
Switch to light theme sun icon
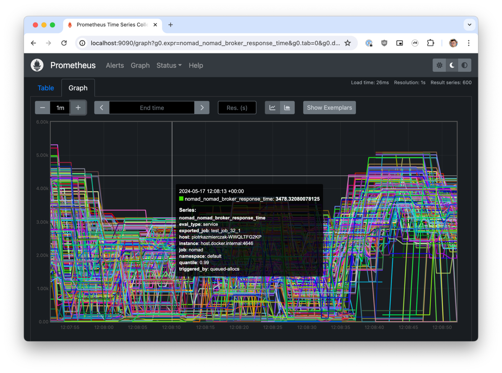[x=439, y=65]
